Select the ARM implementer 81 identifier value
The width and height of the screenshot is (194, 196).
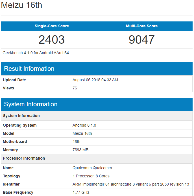pyautogui.click(x=131, y=184)
